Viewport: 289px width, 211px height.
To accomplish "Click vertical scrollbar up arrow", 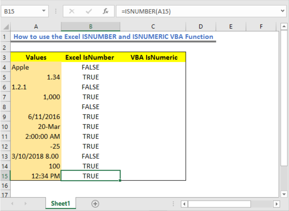I will click(284, 27).
